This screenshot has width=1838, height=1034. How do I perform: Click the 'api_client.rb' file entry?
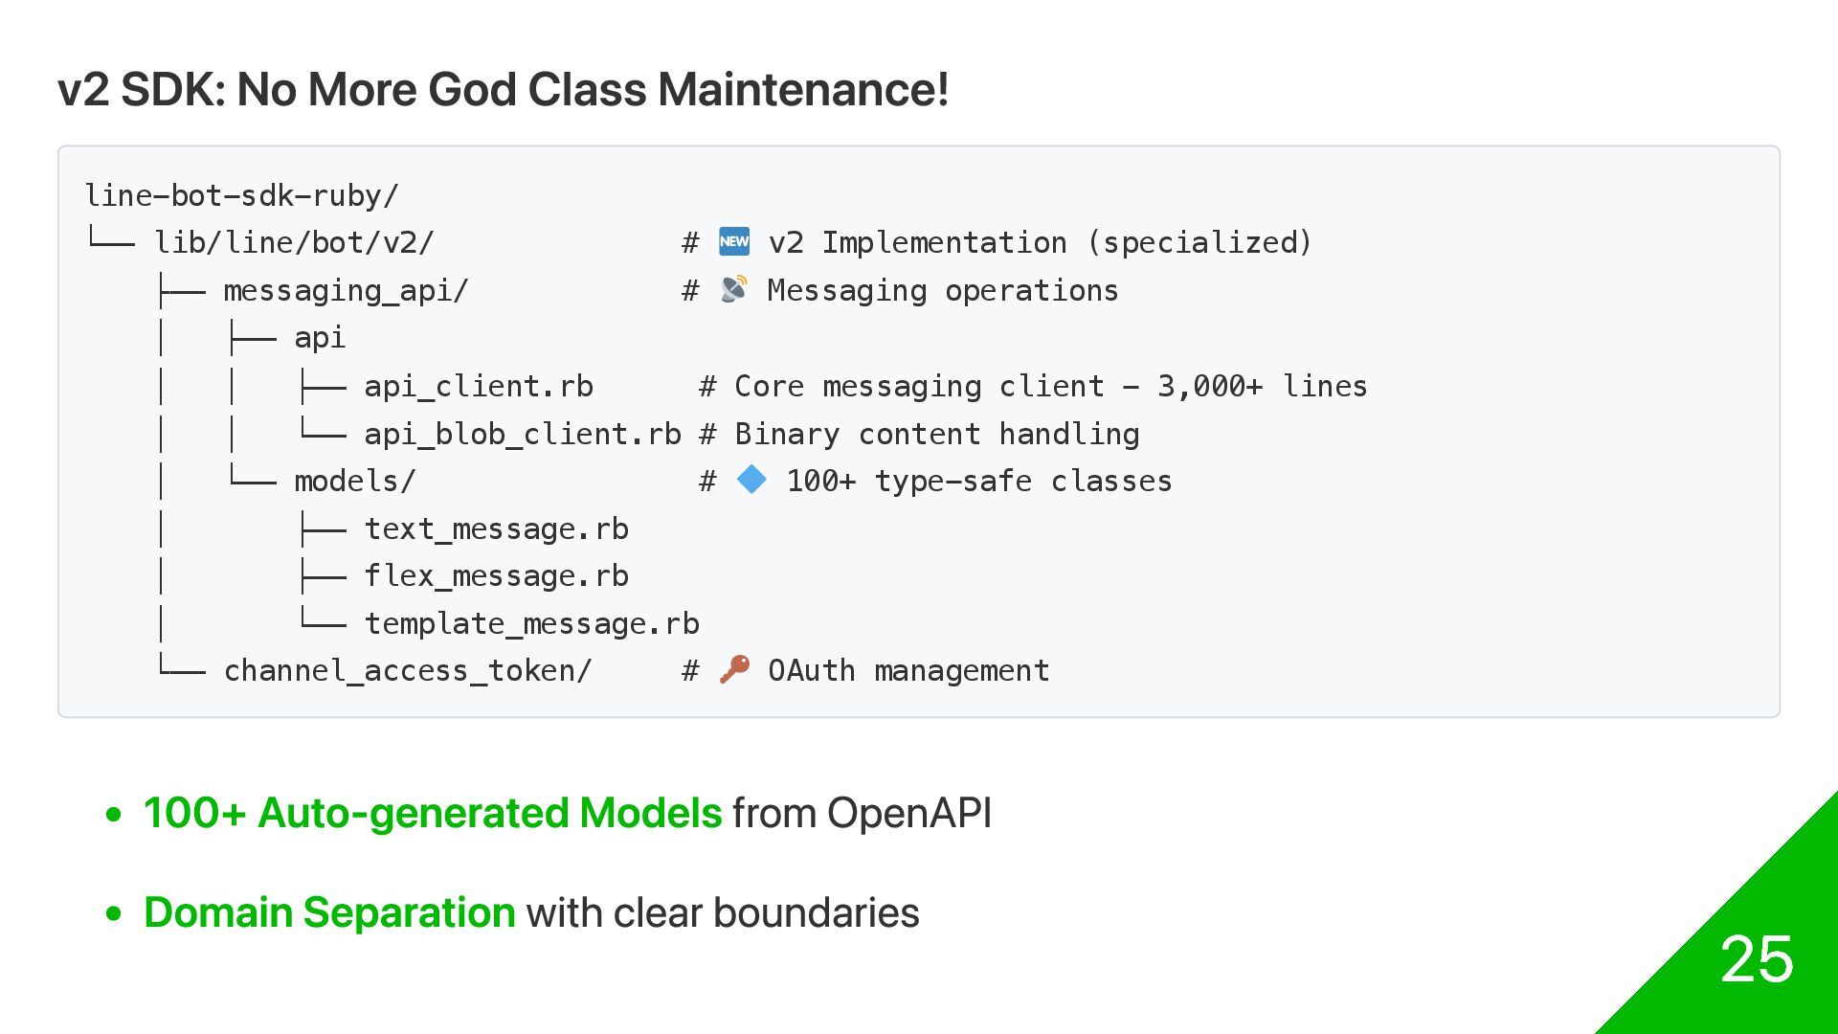coord(479,386)
